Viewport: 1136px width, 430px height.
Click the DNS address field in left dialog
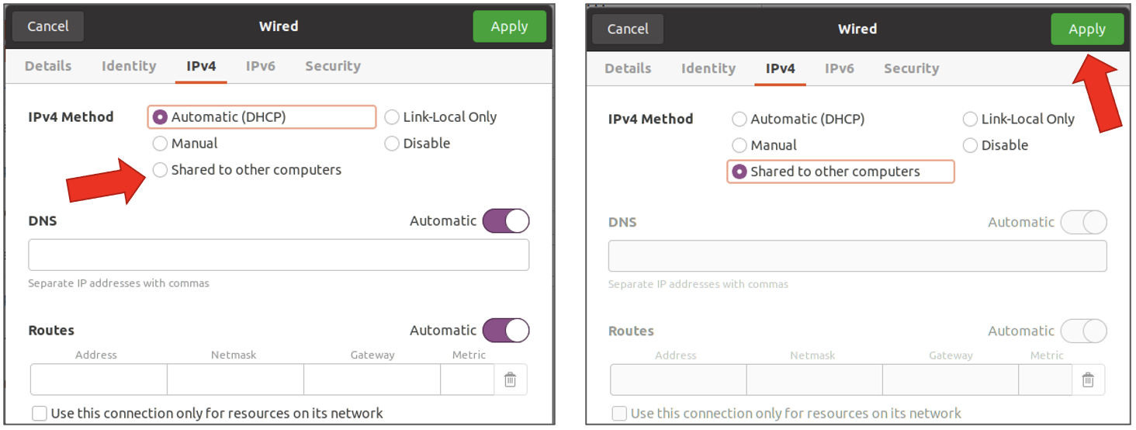coord(279,255)
